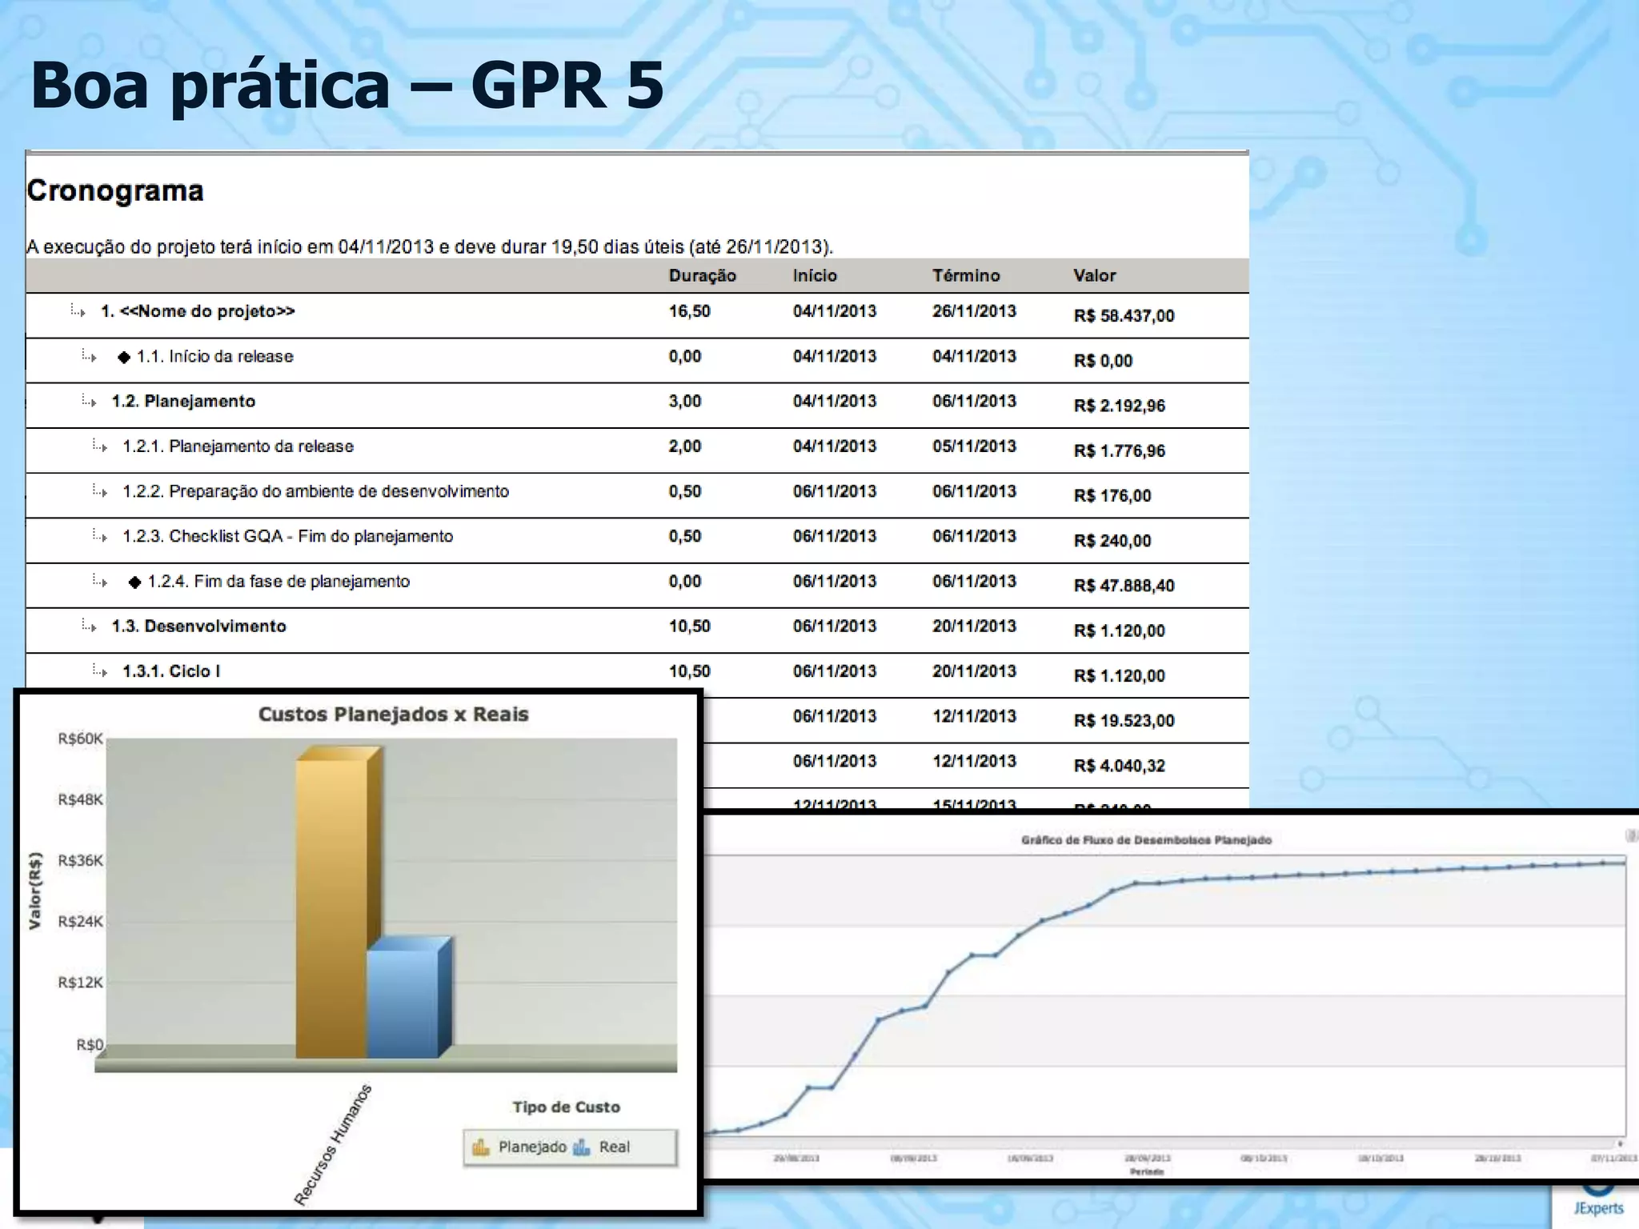Screen dimensions: 1639x1229
Task: Click the 'Tipo de Custo' legend title
Action: click(x=566, y=1107)
